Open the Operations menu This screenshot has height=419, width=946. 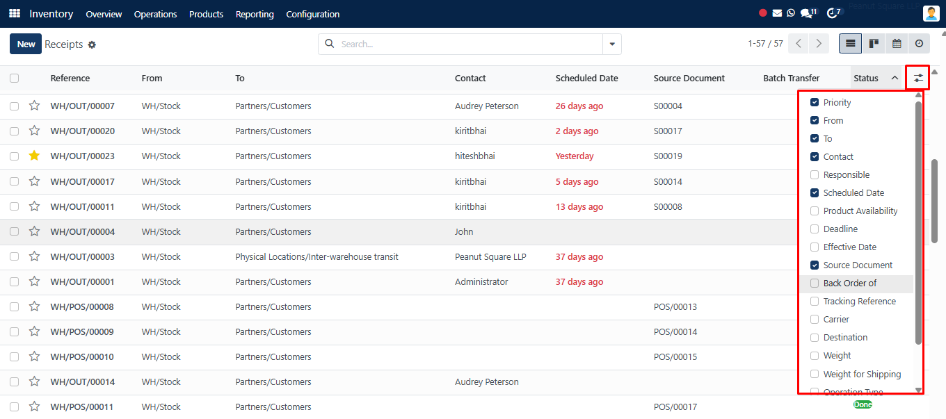pyautogui.click(x=156, y=14)
